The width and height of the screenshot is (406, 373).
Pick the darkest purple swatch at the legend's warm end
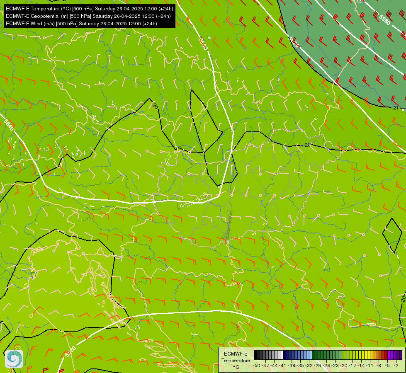coord(401,355)
